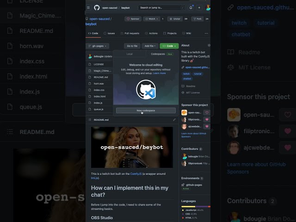The height and width of the screenshot is (222, 296).
Task: Open the gh-pages branch selector
Action: 98,46
